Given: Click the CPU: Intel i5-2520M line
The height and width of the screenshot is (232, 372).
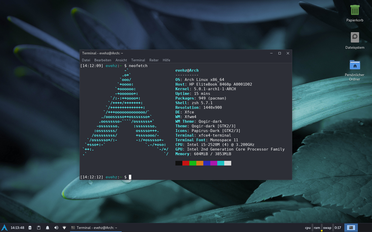Looking at the screenshot, I should 215,145.
